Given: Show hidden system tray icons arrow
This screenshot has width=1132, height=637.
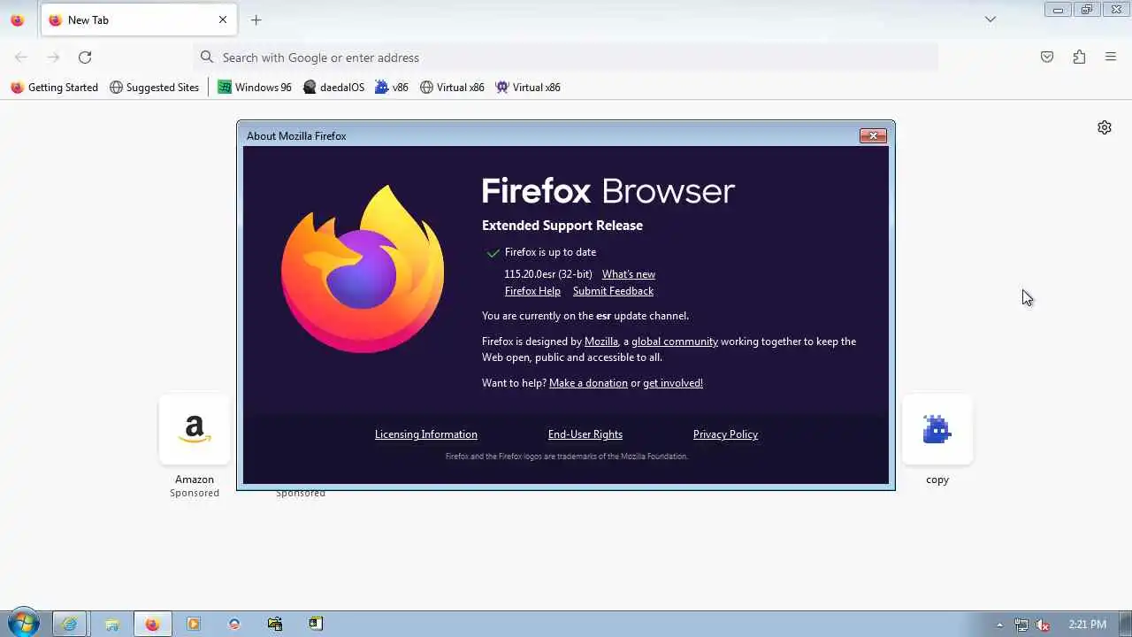Looking at the screenshot, I should 999,625.
